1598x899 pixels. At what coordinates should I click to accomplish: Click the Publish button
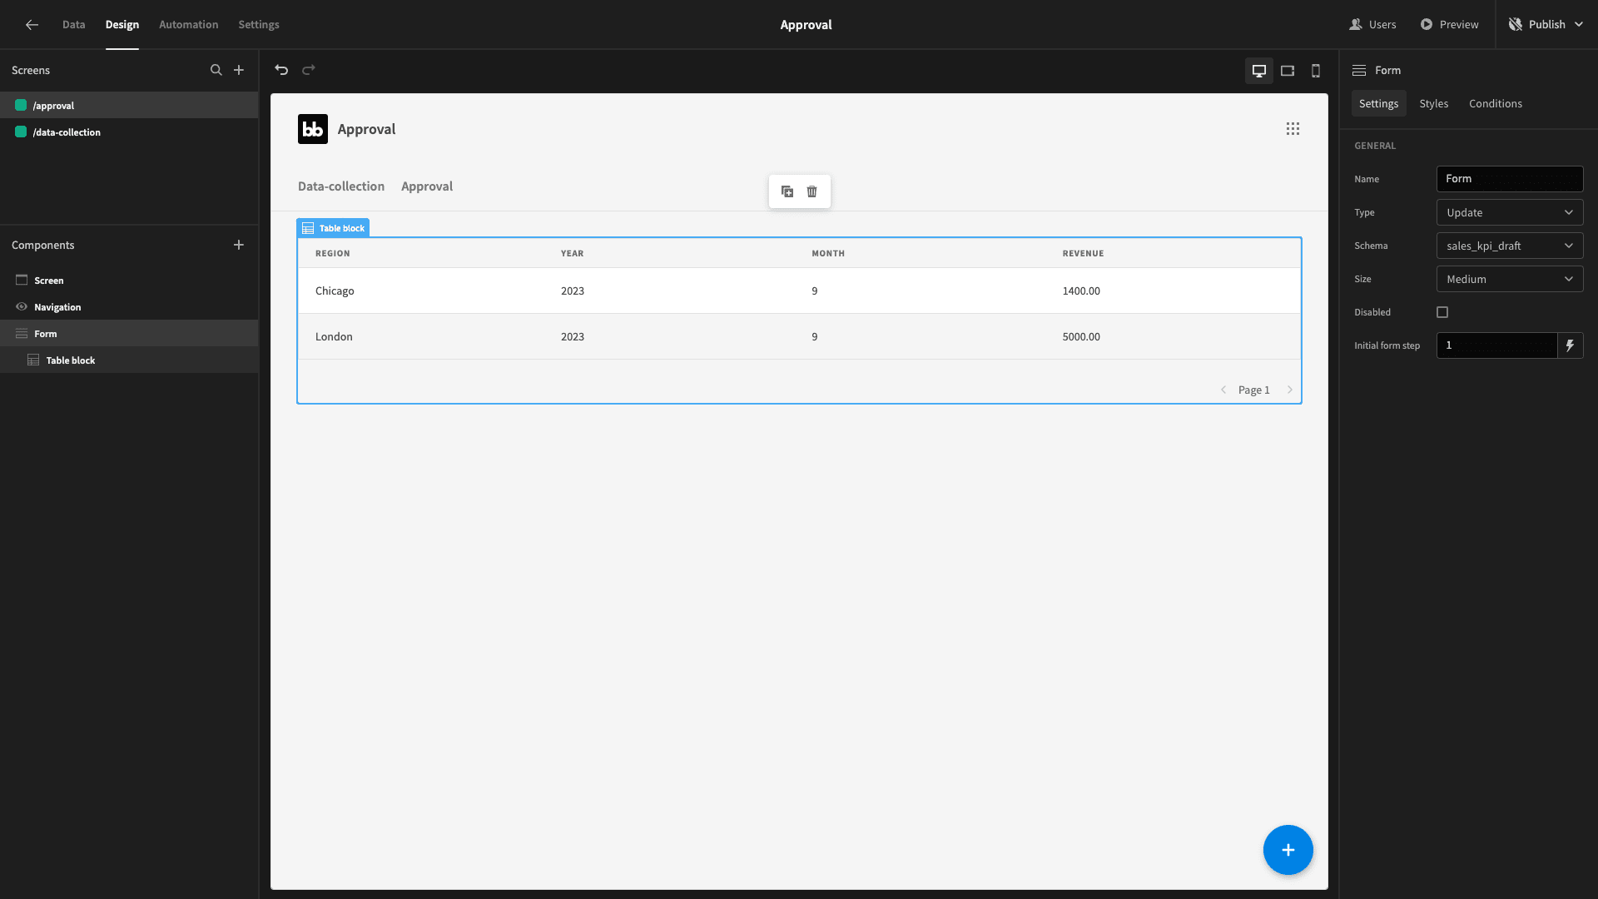pyautogui.click(x=1546, y=25)
